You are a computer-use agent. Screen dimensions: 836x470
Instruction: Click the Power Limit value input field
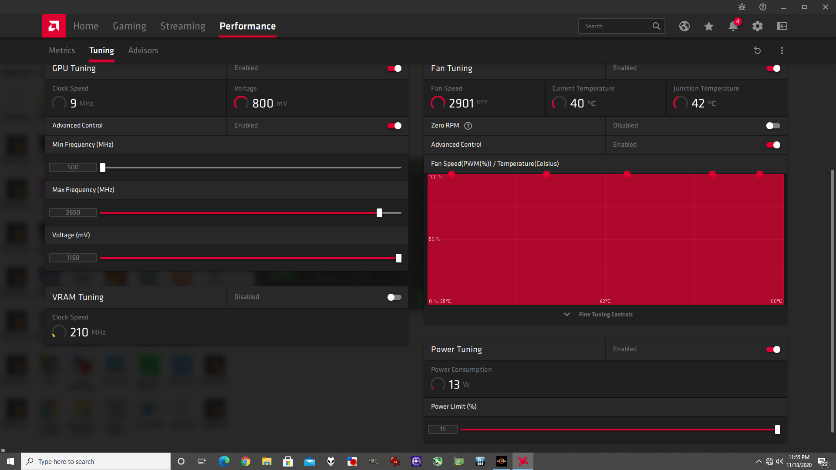(x=442, y=429)
